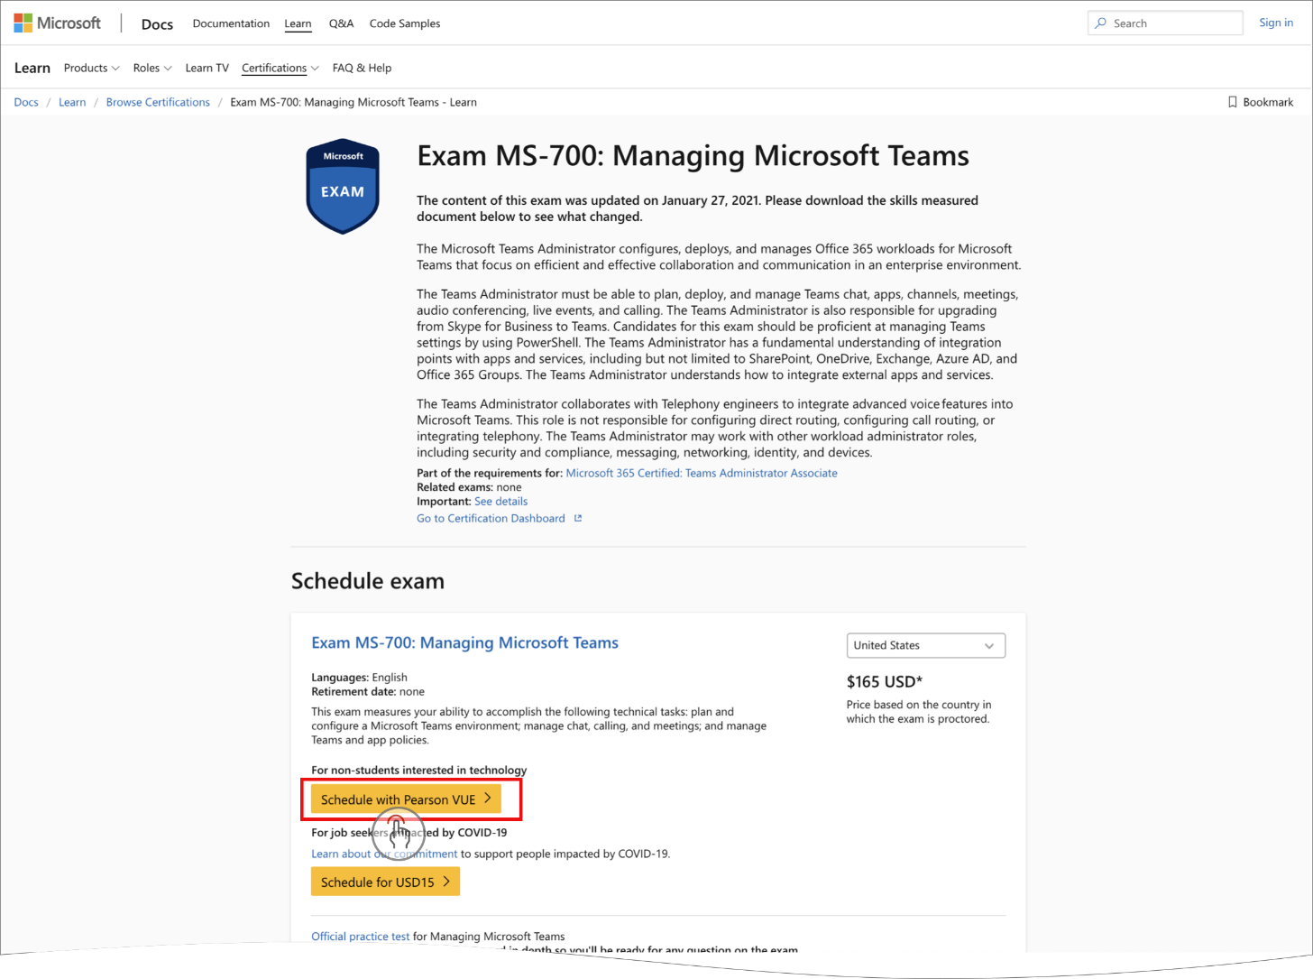1313x979 pixels.
Task: Focus the Search input field
Action: point(1165,23)
